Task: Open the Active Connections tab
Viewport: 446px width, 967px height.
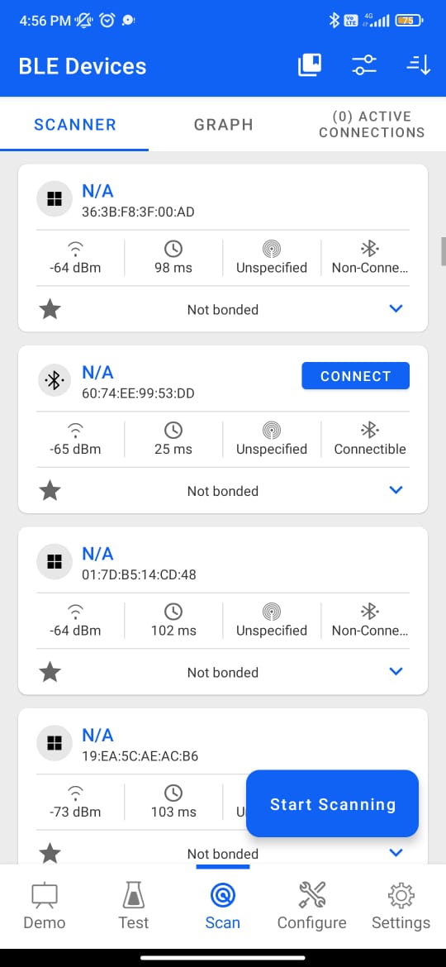Action: (x=372, y=125)
